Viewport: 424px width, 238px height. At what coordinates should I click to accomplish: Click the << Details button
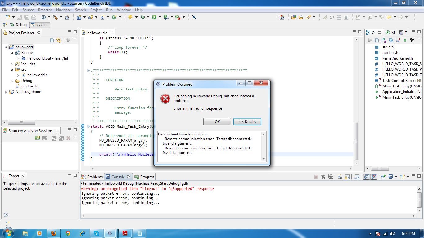[x=247, y=121]
